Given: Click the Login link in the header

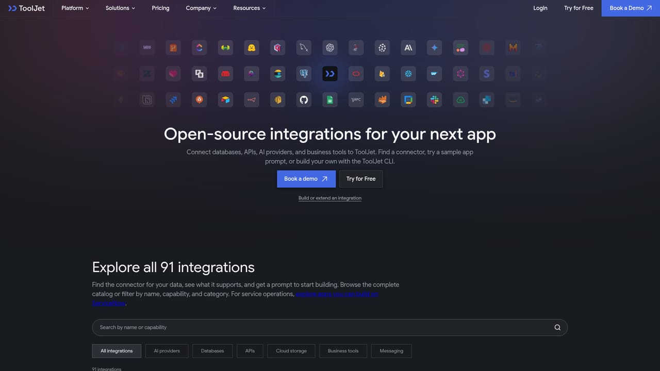Looking at the screenshot, I should click(540, 8).
